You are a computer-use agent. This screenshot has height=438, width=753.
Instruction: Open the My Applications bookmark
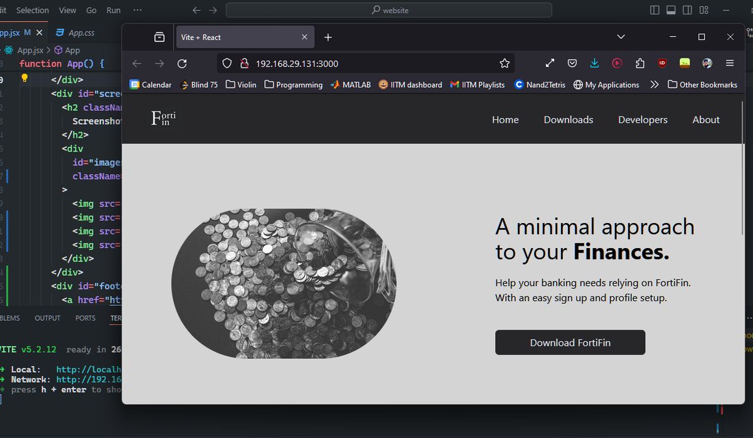click(606, 85)
